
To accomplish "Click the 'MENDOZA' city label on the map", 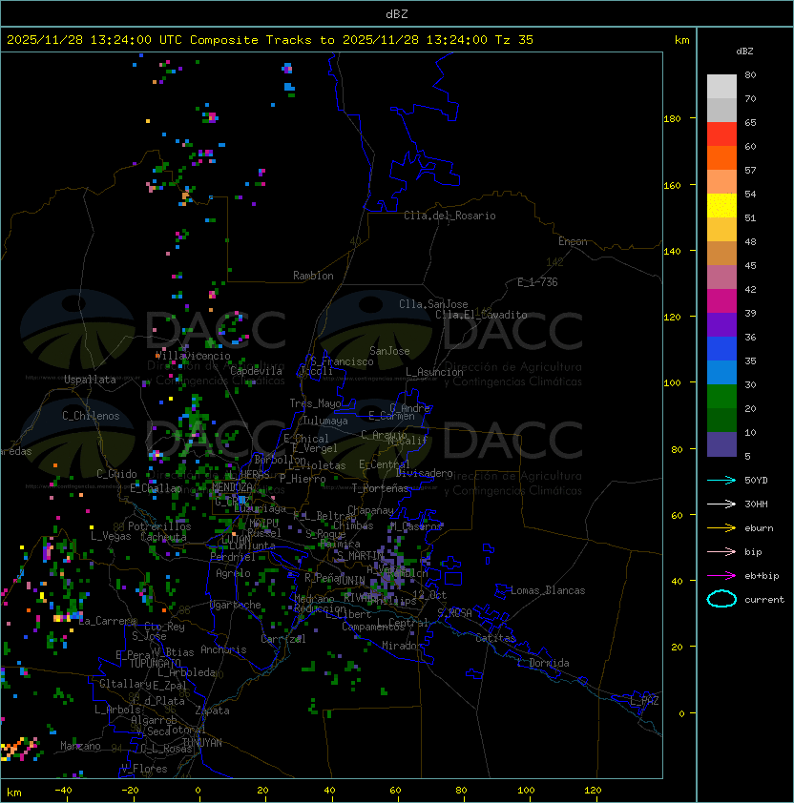I will (x=232, y=486).
